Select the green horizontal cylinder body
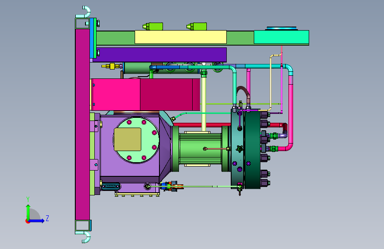Screen dimensions: 384x249 [200, 149]
